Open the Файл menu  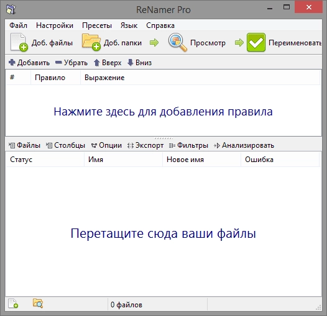(18, 25)
